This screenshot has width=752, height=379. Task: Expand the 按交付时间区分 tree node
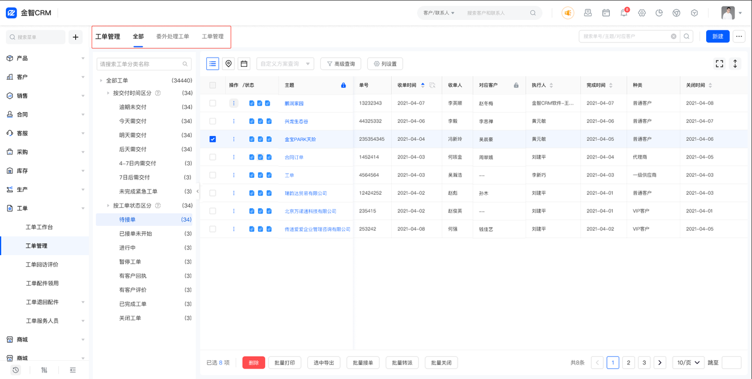108,93
